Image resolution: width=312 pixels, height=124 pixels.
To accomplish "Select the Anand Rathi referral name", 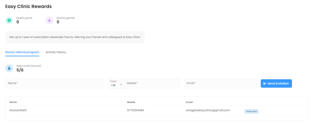I will pos(18,110).
